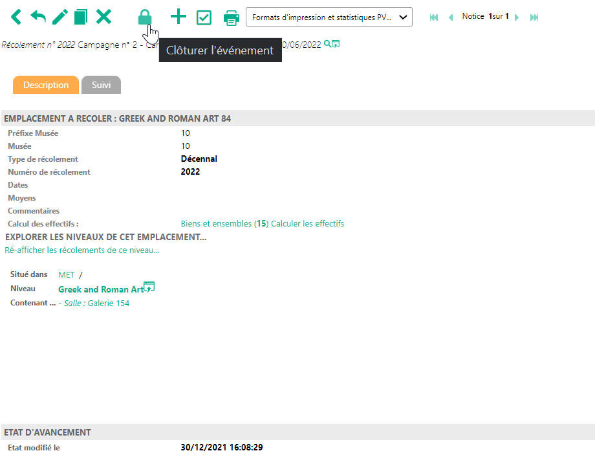Click the X delete icon

[x=103, y=17]
